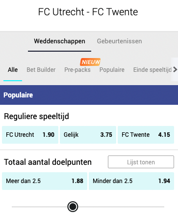The width and height of the screenshot is (178, 216).
Task: Click the round goal-line slider handle
Action: click(x=73, y=207)
